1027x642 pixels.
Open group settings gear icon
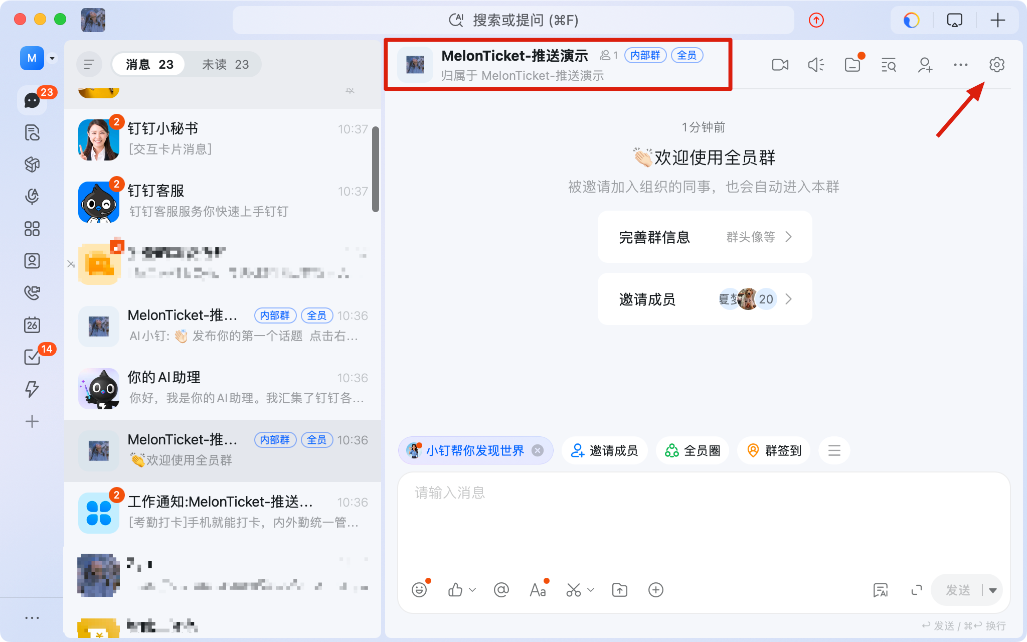pos(997,65)
